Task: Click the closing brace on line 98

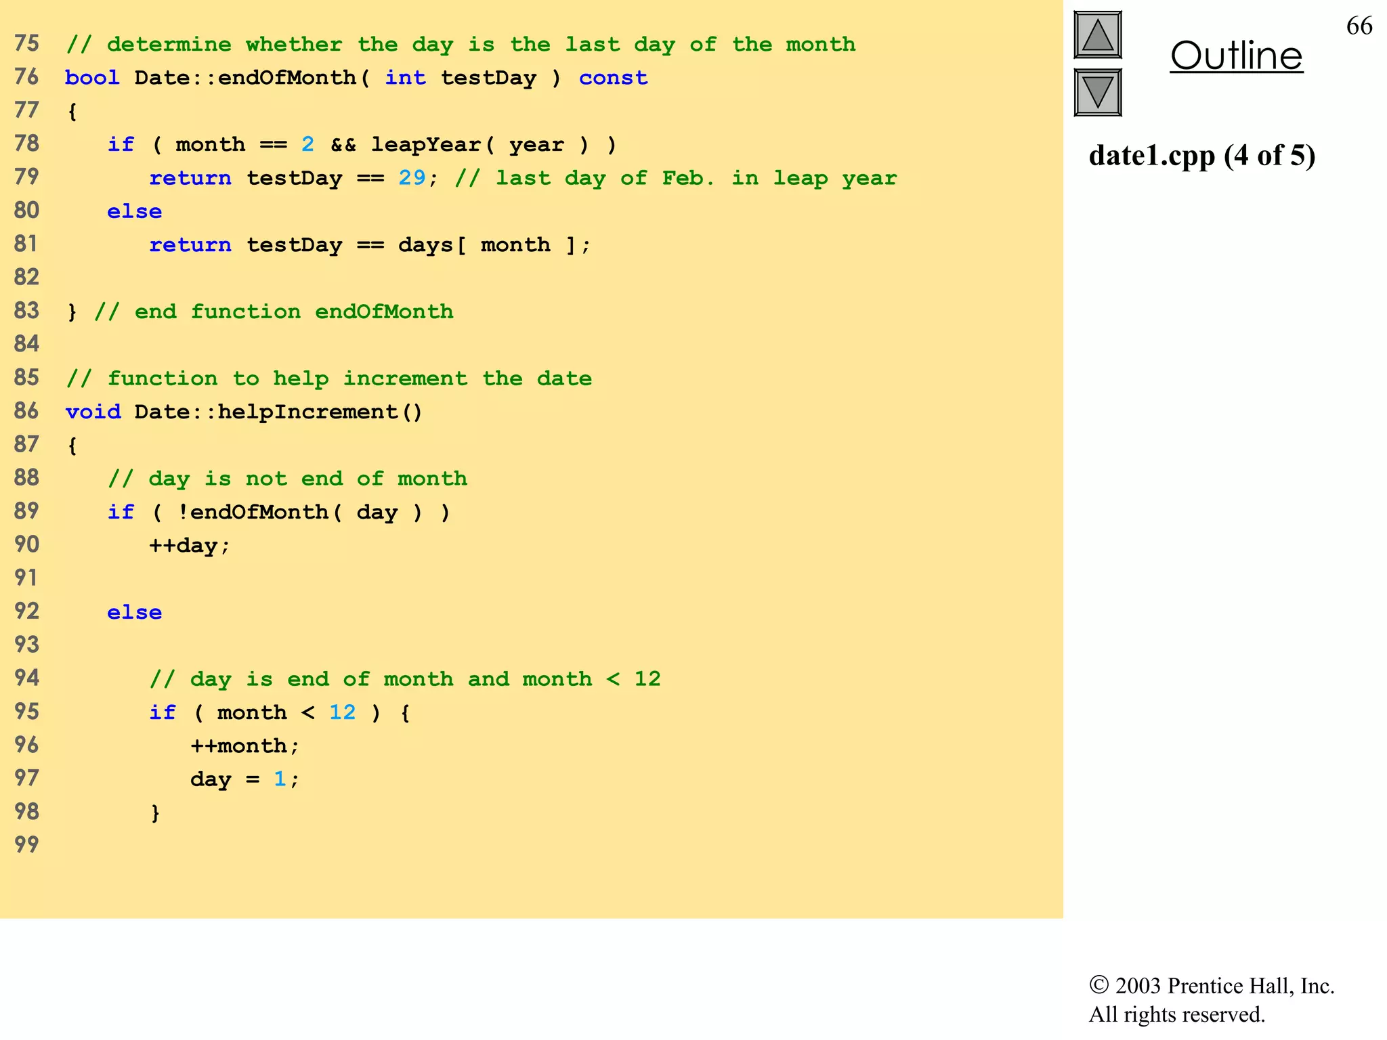Action: [155, 812]
